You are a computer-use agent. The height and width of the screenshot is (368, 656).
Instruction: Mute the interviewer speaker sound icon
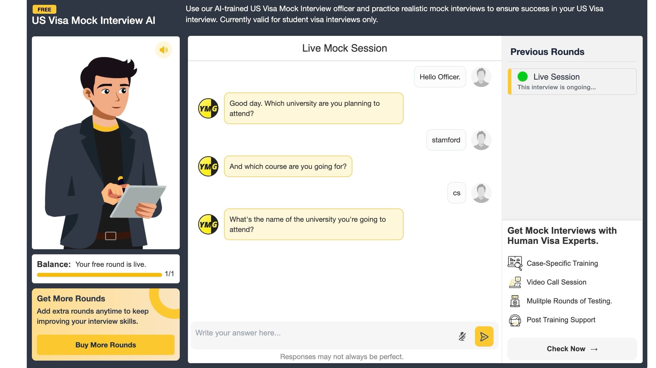click(x=163, y=50)
